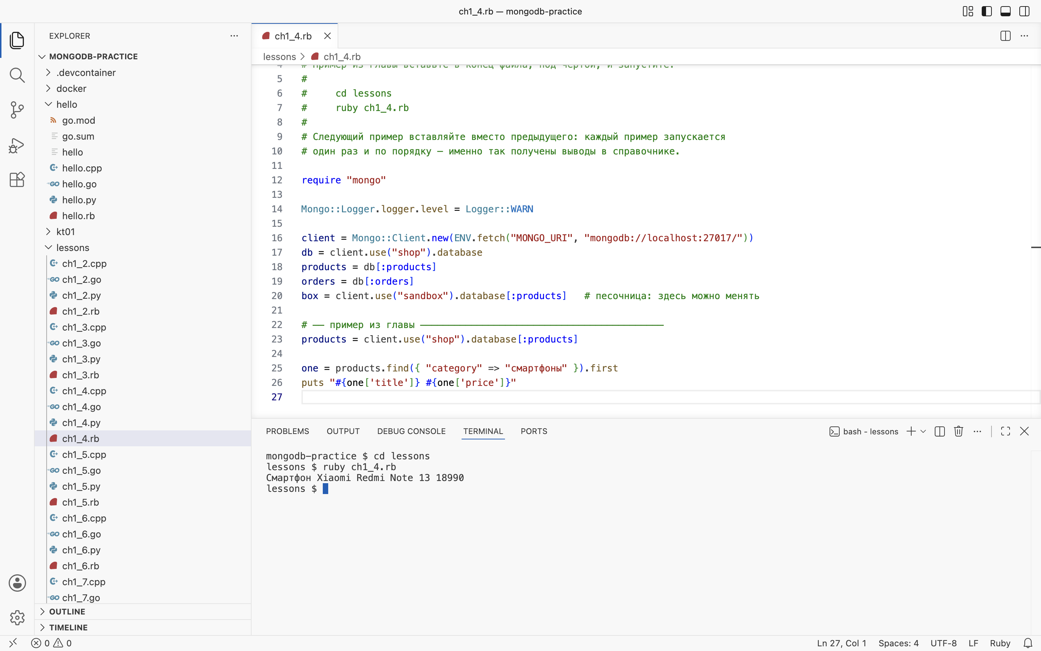Open the terminal launch profile dropdown

tap(923, 431)
